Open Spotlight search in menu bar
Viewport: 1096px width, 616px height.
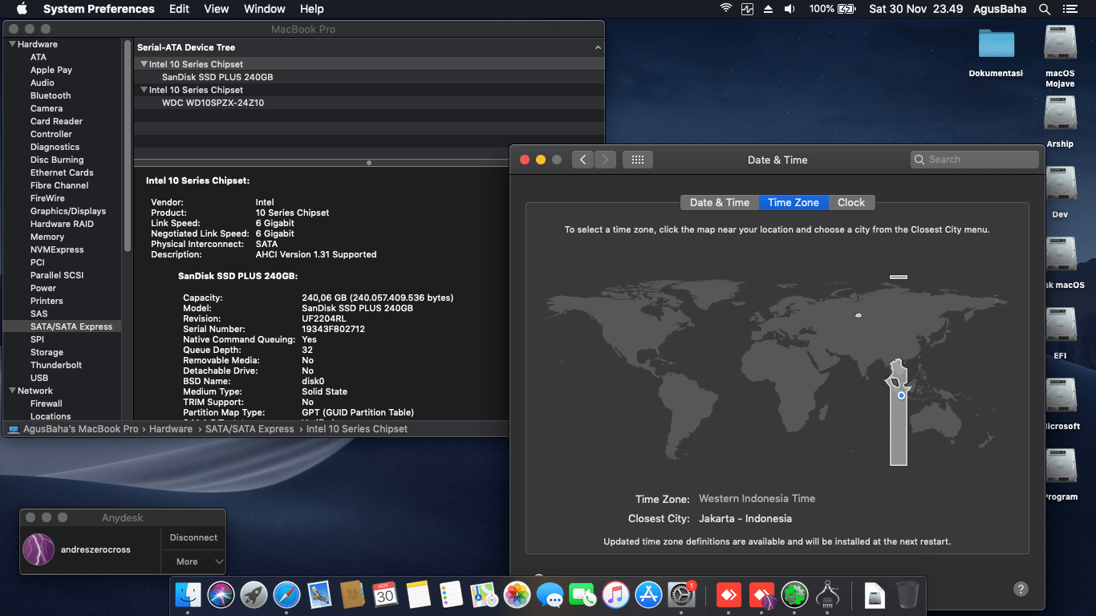pyautogui.click(x=1045, y=9)
